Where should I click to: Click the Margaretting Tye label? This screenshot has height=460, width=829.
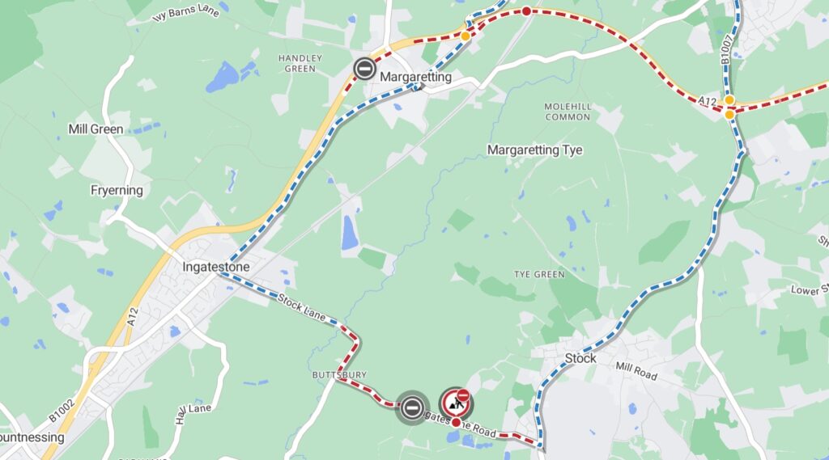534,150
